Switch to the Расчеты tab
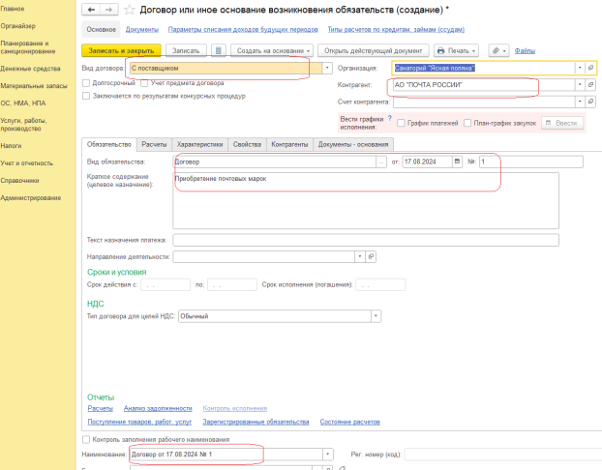The width and height of the screenshot is (602, 470). tap(154, 145)
